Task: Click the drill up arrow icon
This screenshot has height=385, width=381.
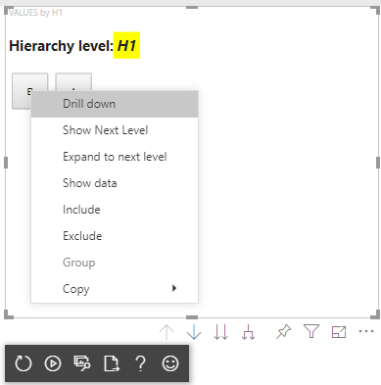Action: click(167, 332)
